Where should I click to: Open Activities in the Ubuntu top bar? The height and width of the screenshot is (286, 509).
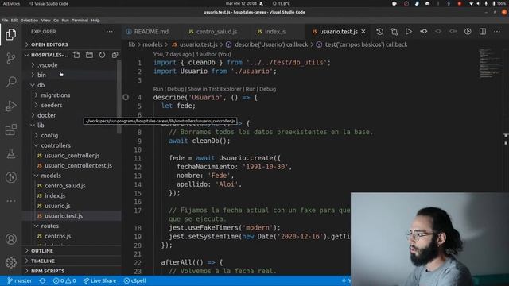11,3
